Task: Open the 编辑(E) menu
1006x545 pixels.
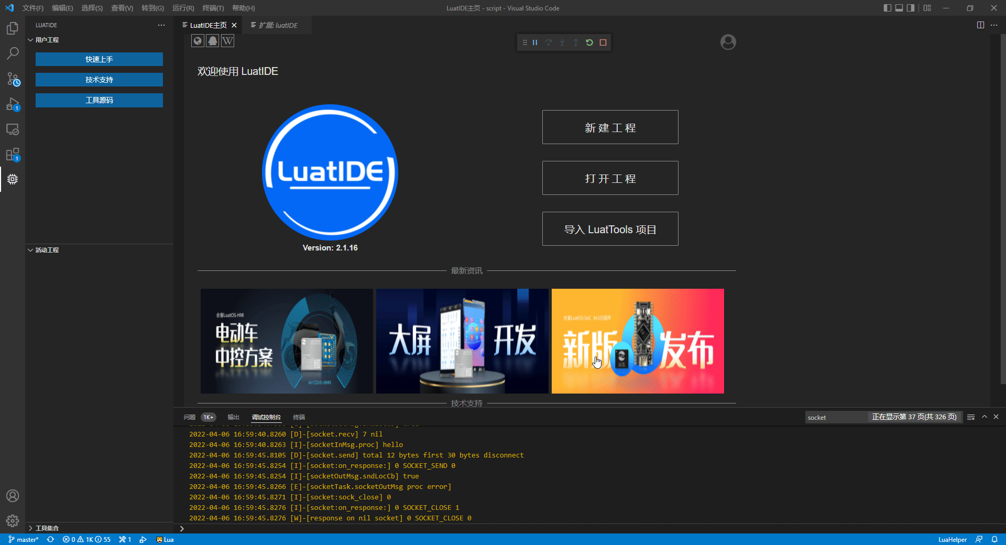Action: 62,8
